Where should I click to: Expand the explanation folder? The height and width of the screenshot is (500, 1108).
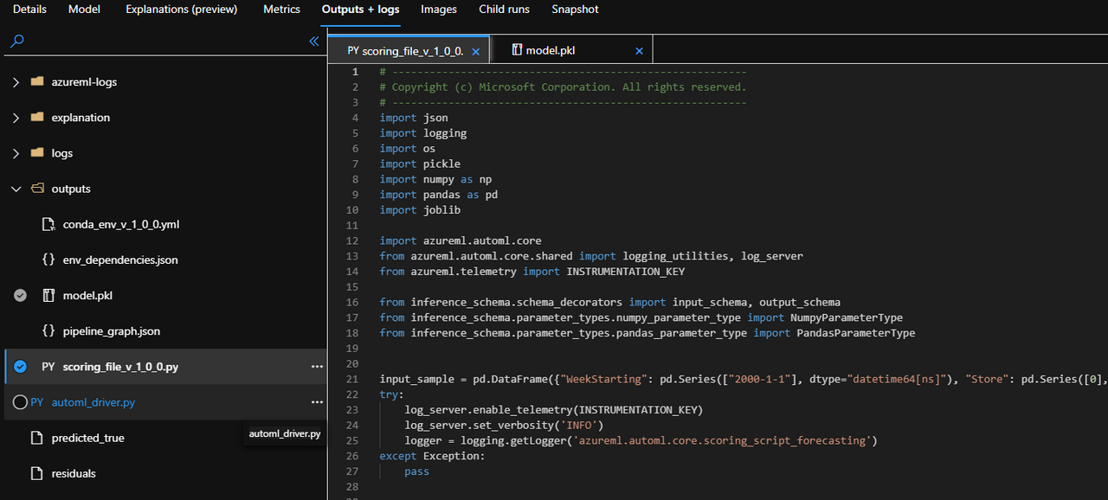pos(16,117)
